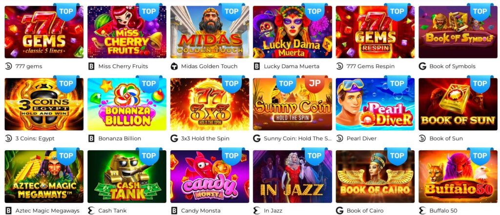The image size is (500, 215).
Task: Click TOP badge on Pearl Diver thumbnail
Action: coord(397,83)
